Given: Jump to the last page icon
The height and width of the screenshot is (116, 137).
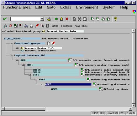Looking at the screenshot, I should pos(108,19).
